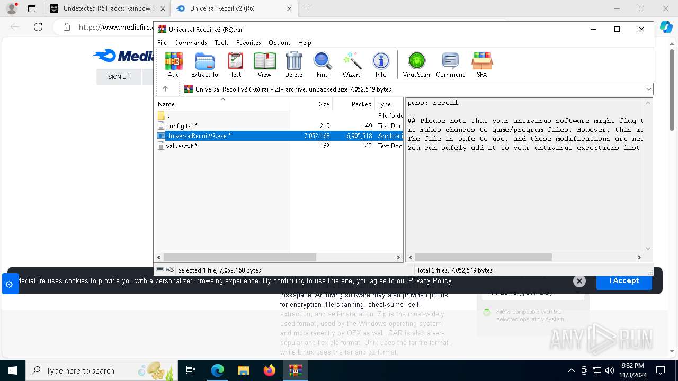Open the Comment tool
678x381 pixels.
pos(450,65)
